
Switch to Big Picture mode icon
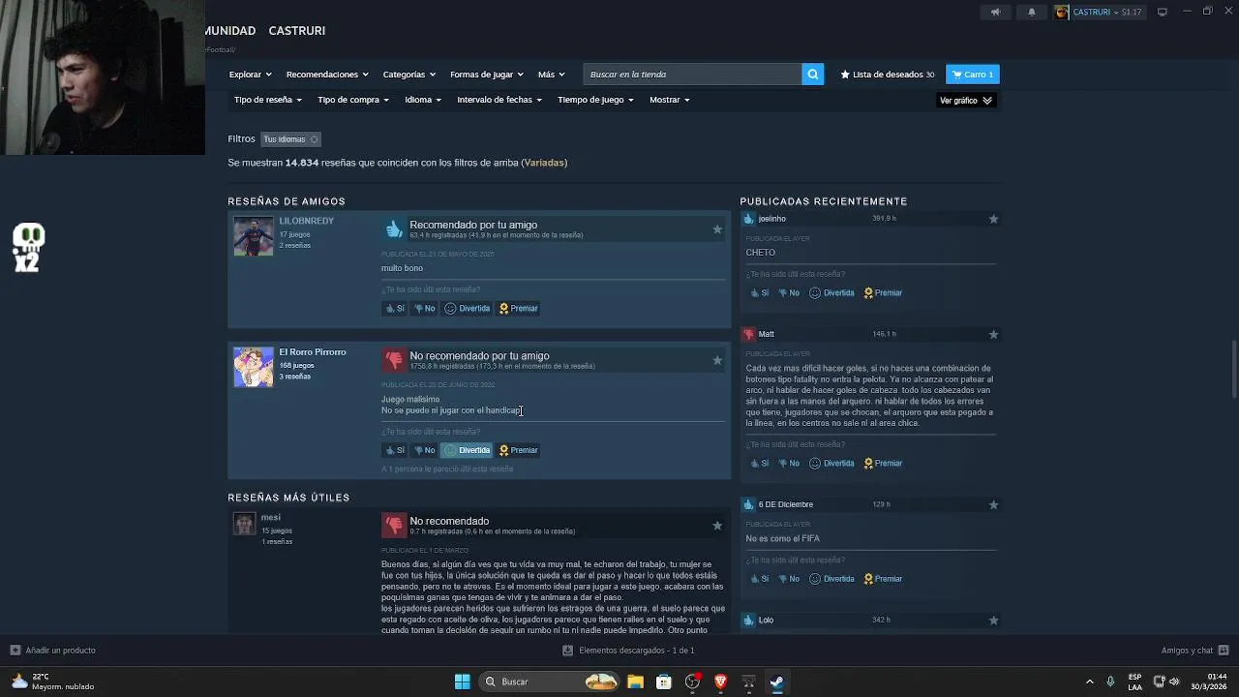[1163, 12]
